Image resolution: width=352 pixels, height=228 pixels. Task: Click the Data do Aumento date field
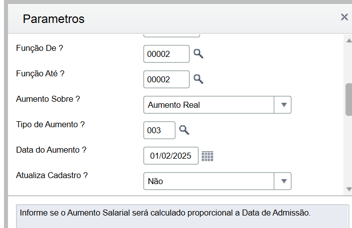coord(170,156)
